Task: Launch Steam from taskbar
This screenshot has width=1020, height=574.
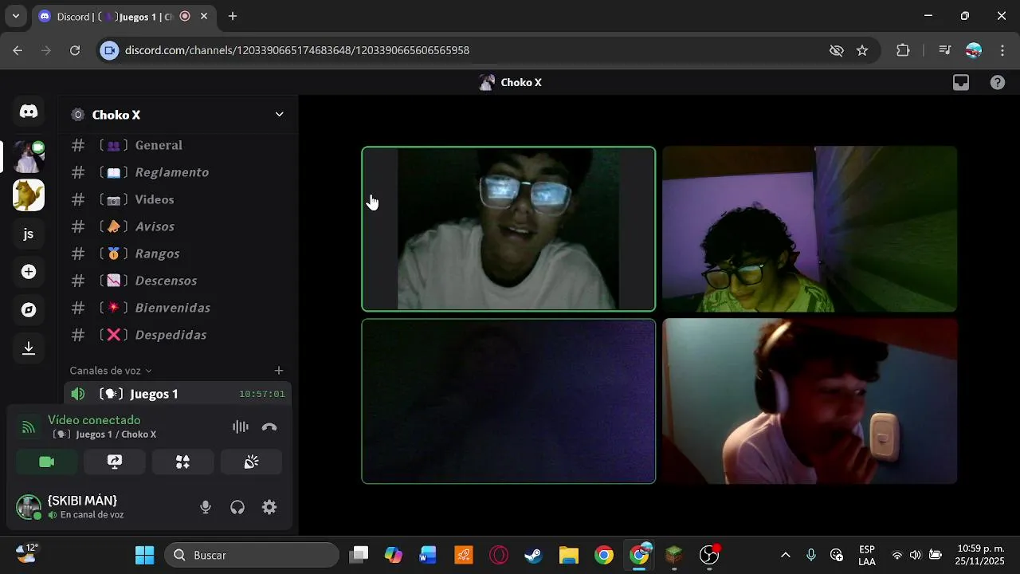Action: pos(534,555)
